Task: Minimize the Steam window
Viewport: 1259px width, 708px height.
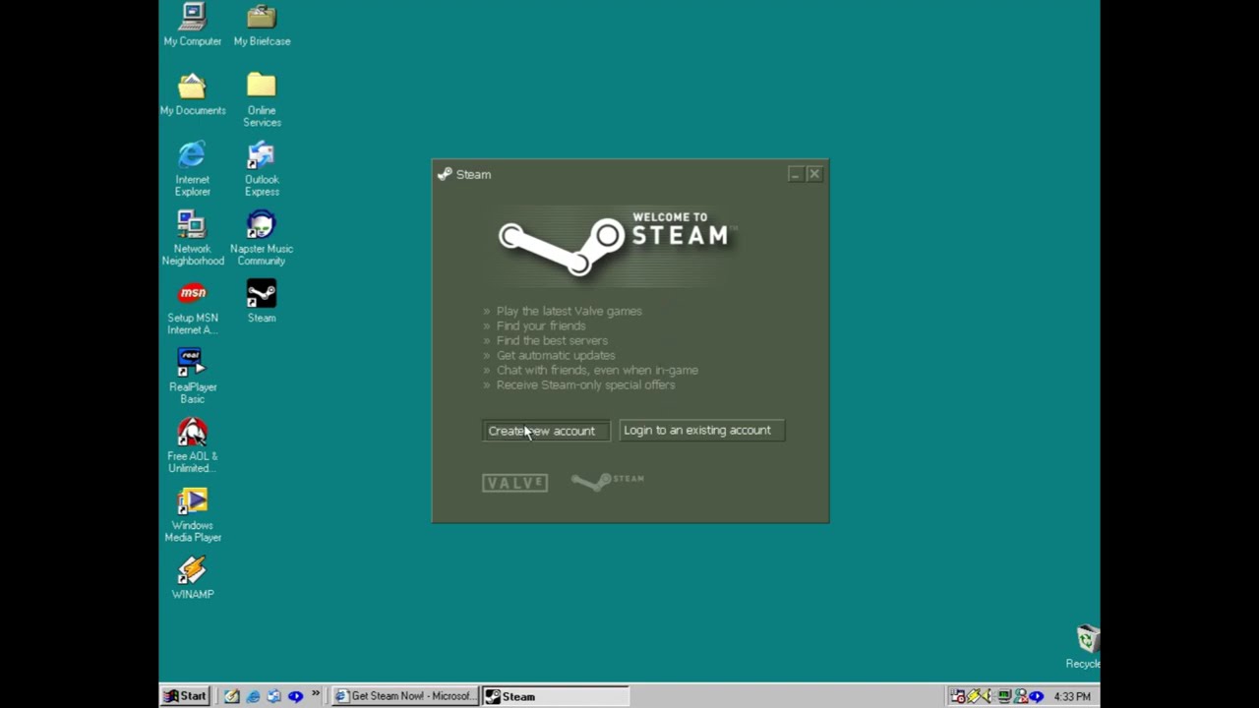Action: pos(795,174)
